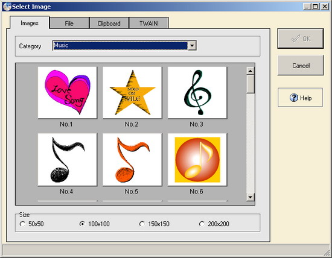Click the Select Image title bar disc icon

point(7,7)
